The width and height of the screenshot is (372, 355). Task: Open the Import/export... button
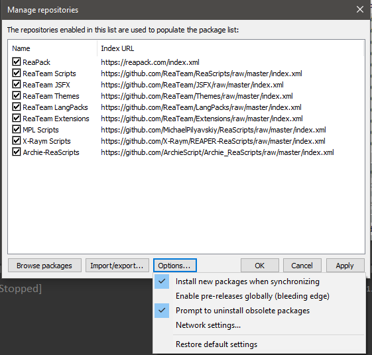117,266
